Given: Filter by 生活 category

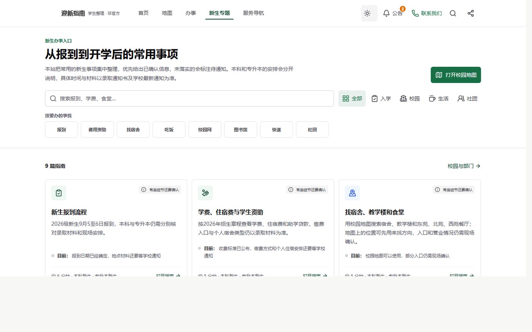Looking at the screenshot, I should click(x=438, y=98).
